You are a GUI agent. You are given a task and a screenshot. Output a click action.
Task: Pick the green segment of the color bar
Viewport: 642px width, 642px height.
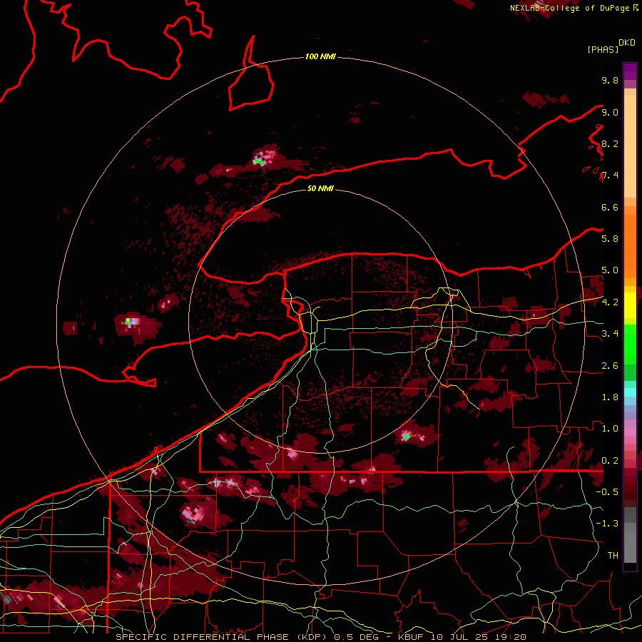(630, 344)
